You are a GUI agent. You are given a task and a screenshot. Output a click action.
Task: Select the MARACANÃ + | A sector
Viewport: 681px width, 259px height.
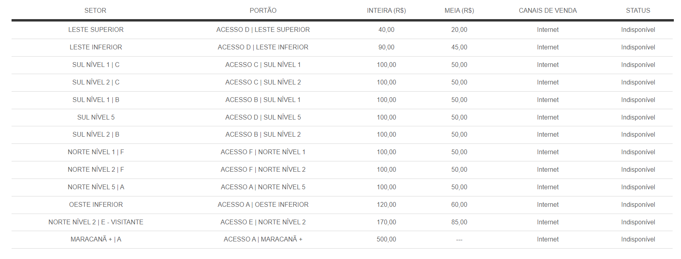click(96, 239)
